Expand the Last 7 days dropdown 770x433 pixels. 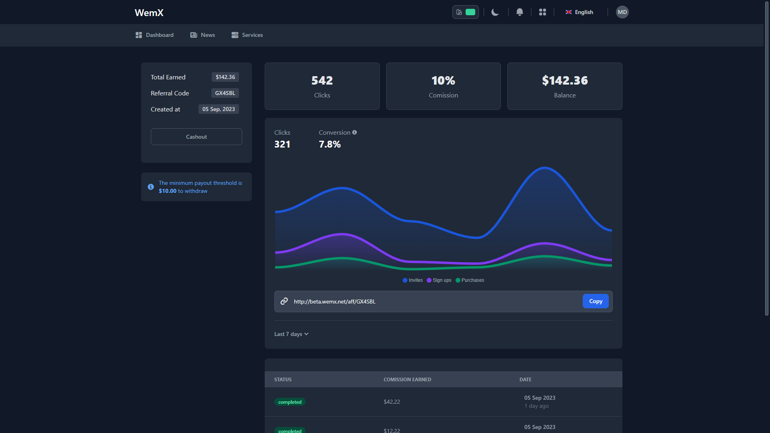[291, 334]
